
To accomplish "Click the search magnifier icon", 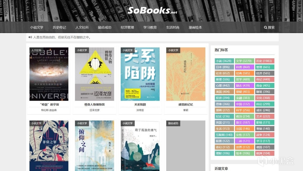I will point(265,27).
